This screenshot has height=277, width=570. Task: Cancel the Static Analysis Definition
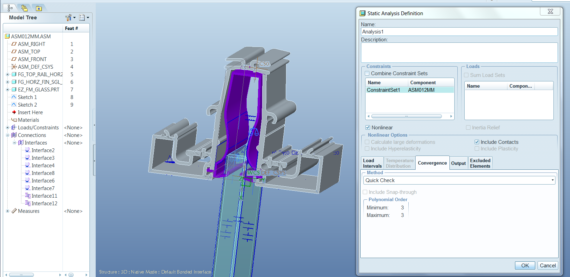[548, 266]
